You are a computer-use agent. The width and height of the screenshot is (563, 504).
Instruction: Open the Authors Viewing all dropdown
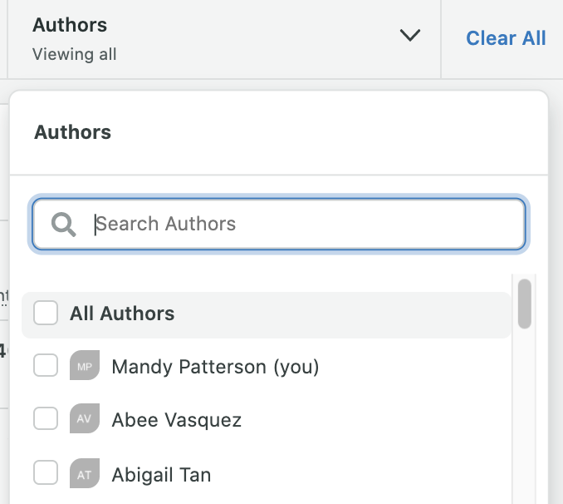tap(224, 39)
